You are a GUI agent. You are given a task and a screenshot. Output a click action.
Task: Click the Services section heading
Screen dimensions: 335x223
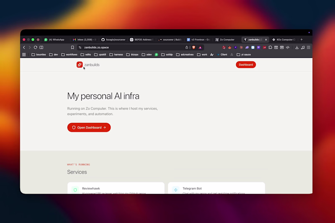pos(77,172)
